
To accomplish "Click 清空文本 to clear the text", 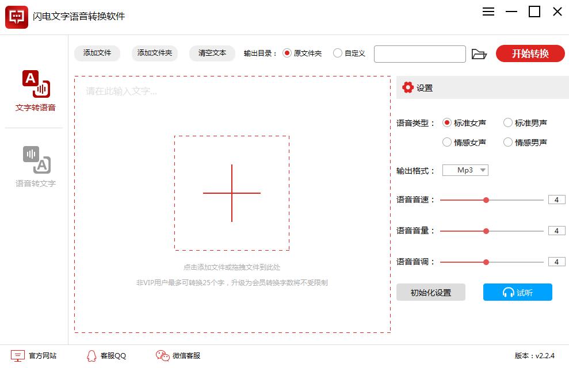I will [213, 53].
